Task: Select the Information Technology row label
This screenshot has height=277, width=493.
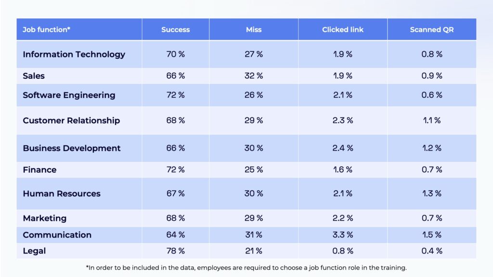Action: click(74, 54)
